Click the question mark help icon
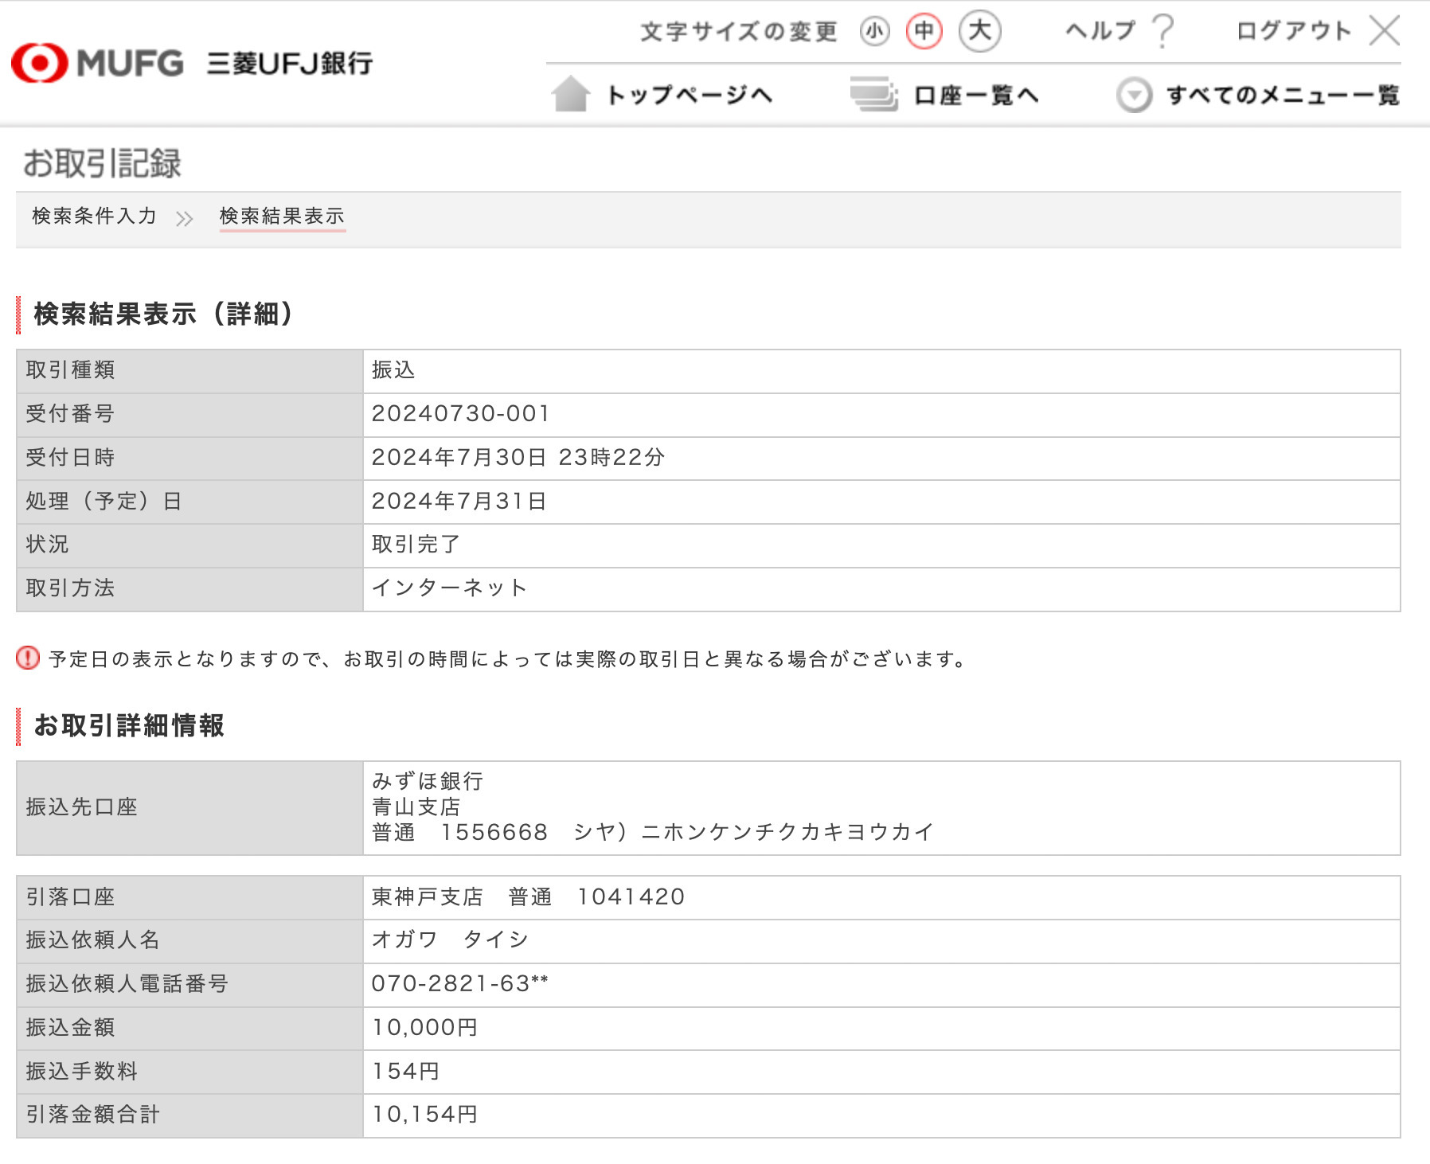Viewport: 1430px width, 1164px height. coord(1163,31)
